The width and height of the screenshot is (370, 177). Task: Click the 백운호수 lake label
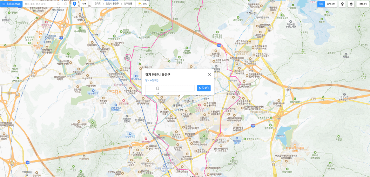click(x=281, y=136)
